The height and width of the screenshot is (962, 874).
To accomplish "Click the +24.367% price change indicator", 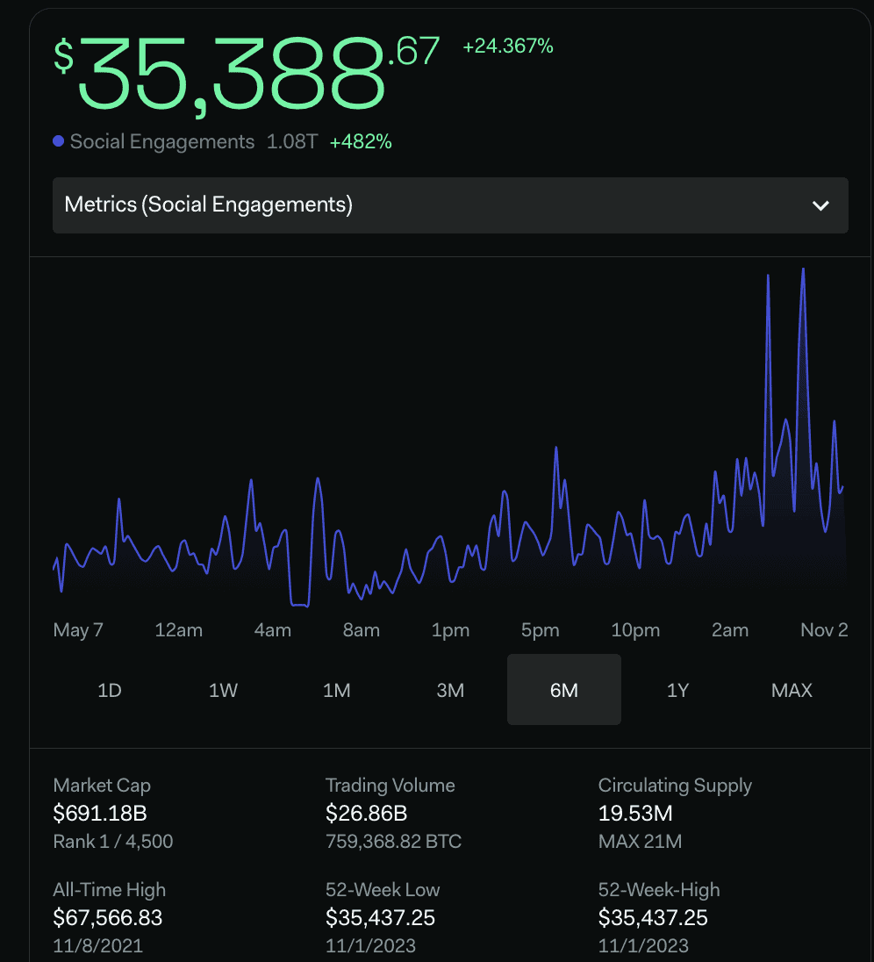I will coord(508,47).
